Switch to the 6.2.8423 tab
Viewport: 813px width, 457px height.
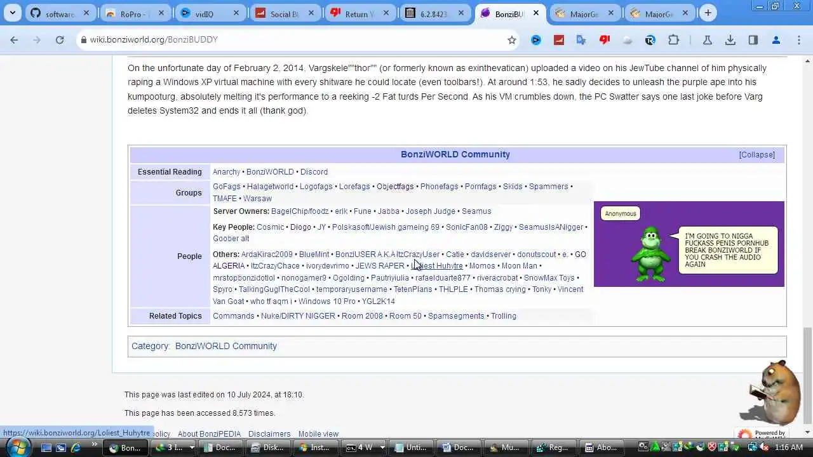pyautogui.click(x=435, y=13)
